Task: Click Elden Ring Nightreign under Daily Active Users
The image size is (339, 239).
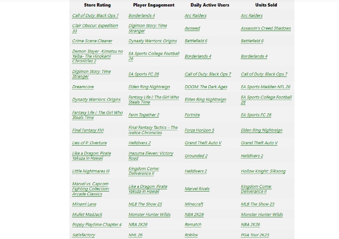Action: coord(205,100)
